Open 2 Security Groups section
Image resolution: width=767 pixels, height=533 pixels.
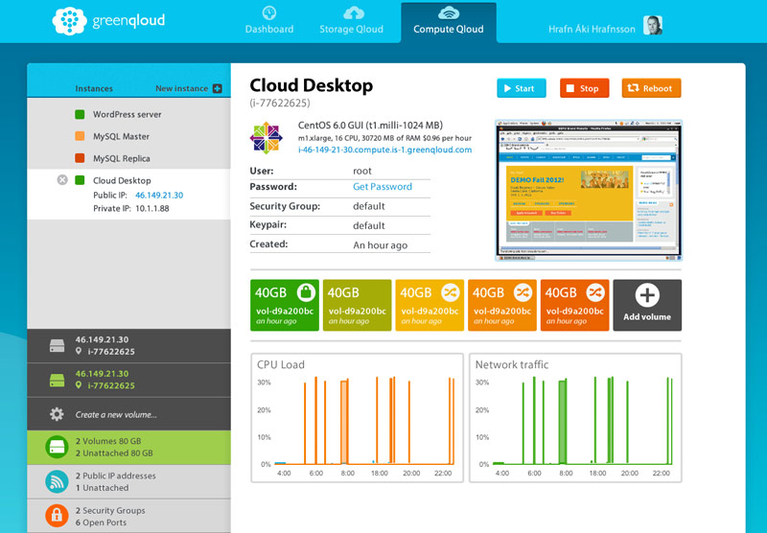(x=128, y=516)
